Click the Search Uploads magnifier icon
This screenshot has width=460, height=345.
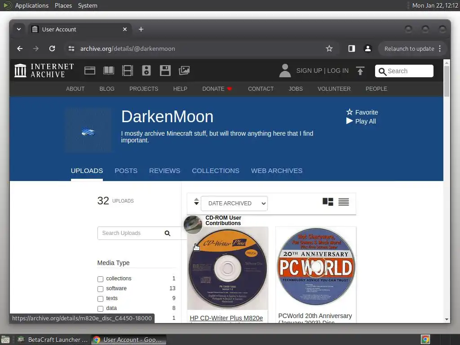pyautogui.click(x=168, y=233)
